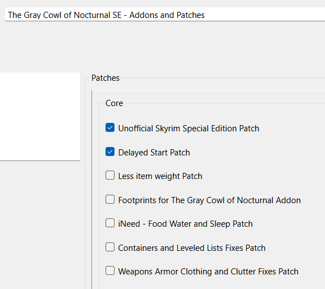Tick the Weapons Armor Clothing Clutter Fixes checkbox
Screen dimensions: 325x289
(x=110, y=270)
